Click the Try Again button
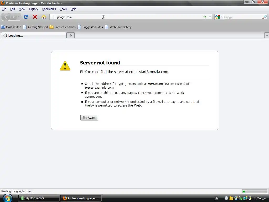Screen dimensions: 269x202 point(89,118)
